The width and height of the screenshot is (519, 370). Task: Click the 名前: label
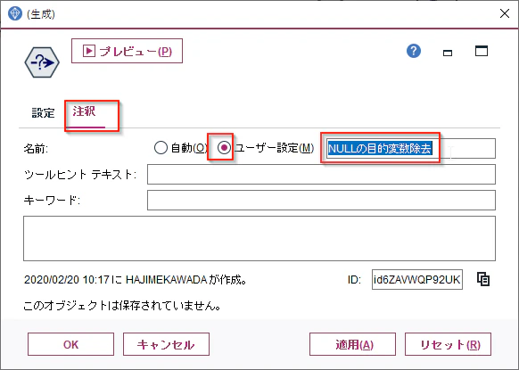[x=36, y=149]
